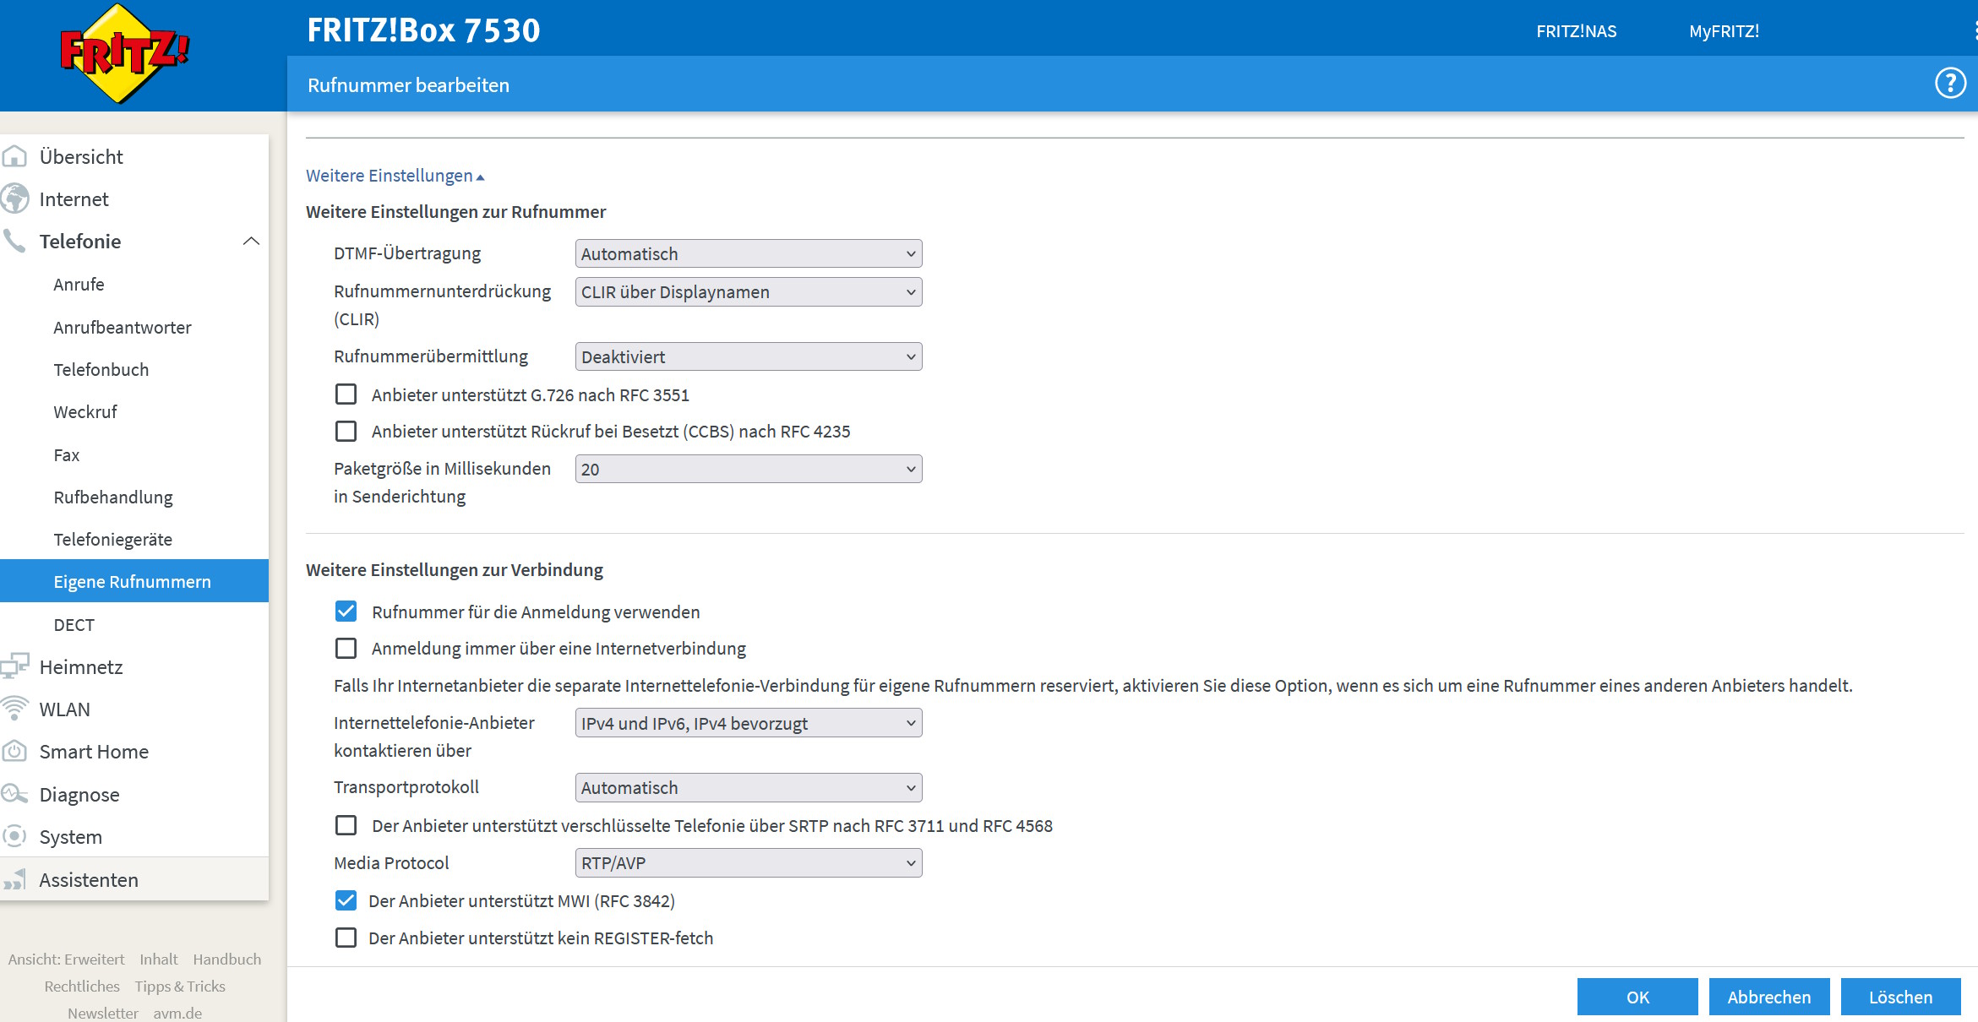Click the Internet globe icon
The width and height of the screenshot is (1978, 1022).
click(14, 199)
